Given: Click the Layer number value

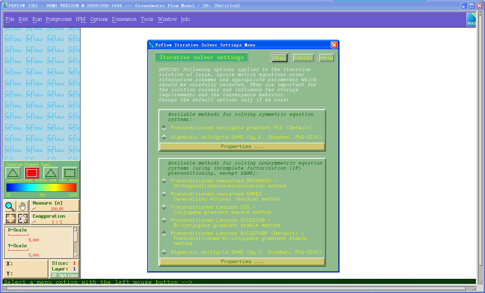Looking at the screenshot, I should pyautogui.click(x=74, y=269).
